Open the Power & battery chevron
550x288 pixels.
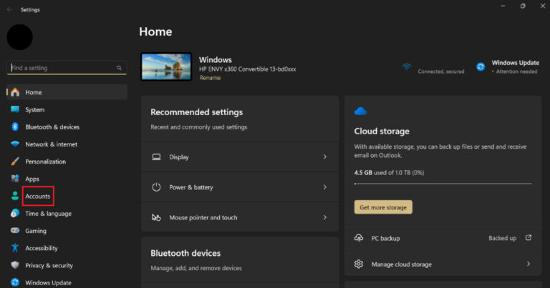(324, 187)
